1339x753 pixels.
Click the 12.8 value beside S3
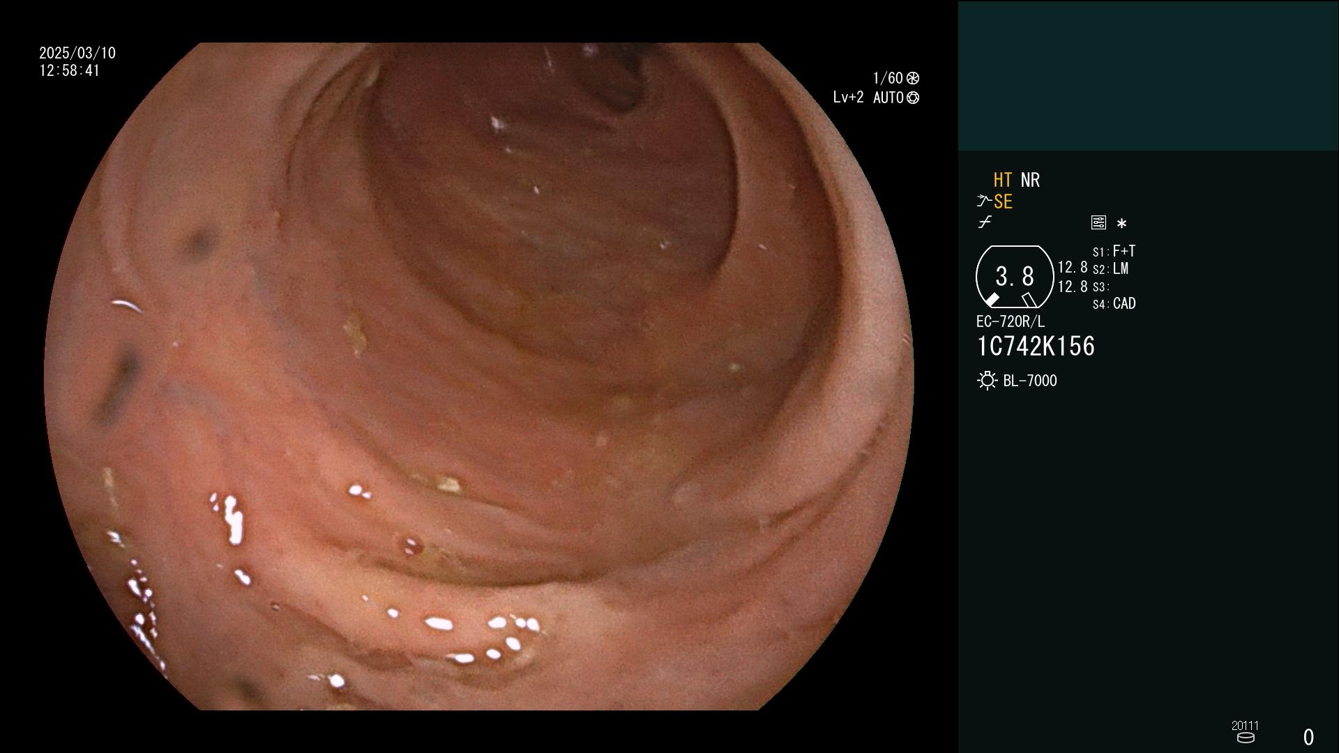1073,287
